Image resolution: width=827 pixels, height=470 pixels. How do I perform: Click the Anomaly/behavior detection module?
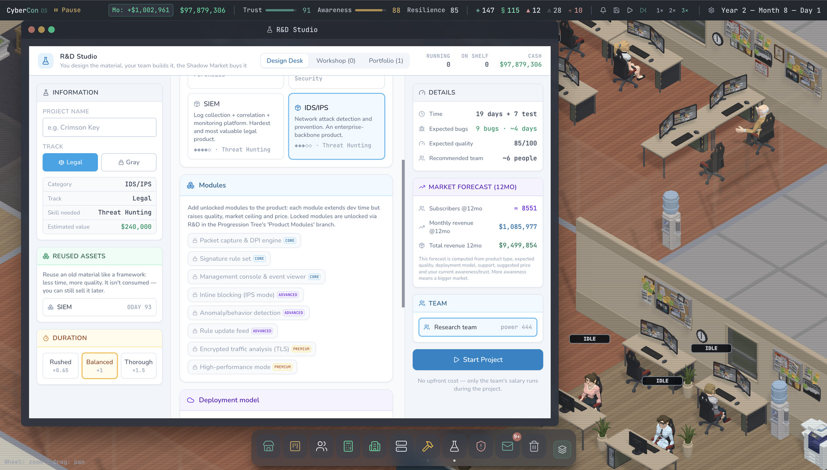249,313
